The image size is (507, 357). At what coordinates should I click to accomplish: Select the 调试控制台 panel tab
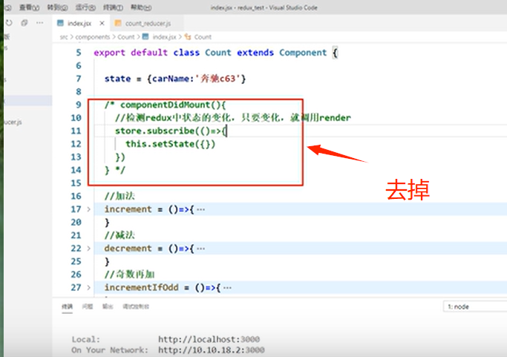[x=136, y=307]
